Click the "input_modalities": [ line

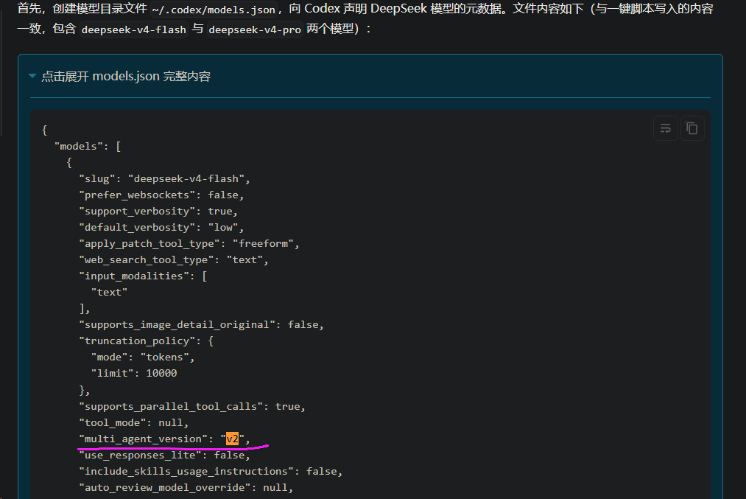[143, 276]
